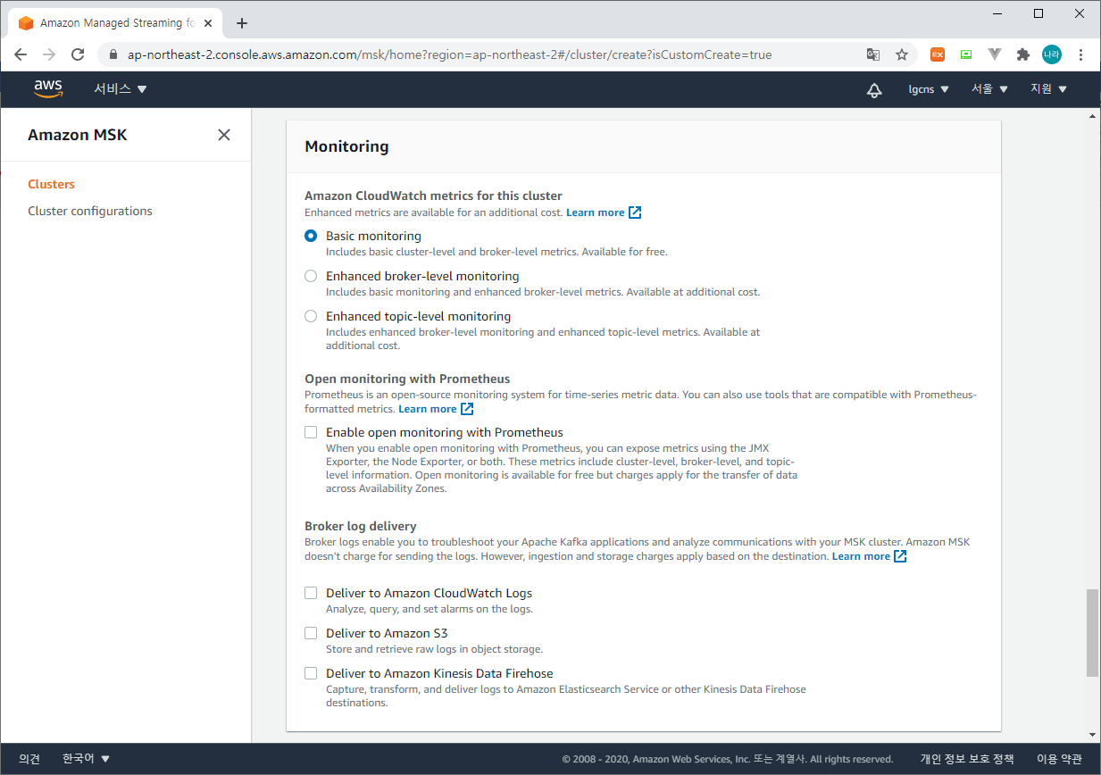Check Deliver to Amazon S3

click(311, 633)
